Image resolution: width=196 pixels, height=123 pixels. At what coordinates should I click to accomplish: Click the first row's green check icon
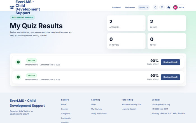[x=18, y=62]
